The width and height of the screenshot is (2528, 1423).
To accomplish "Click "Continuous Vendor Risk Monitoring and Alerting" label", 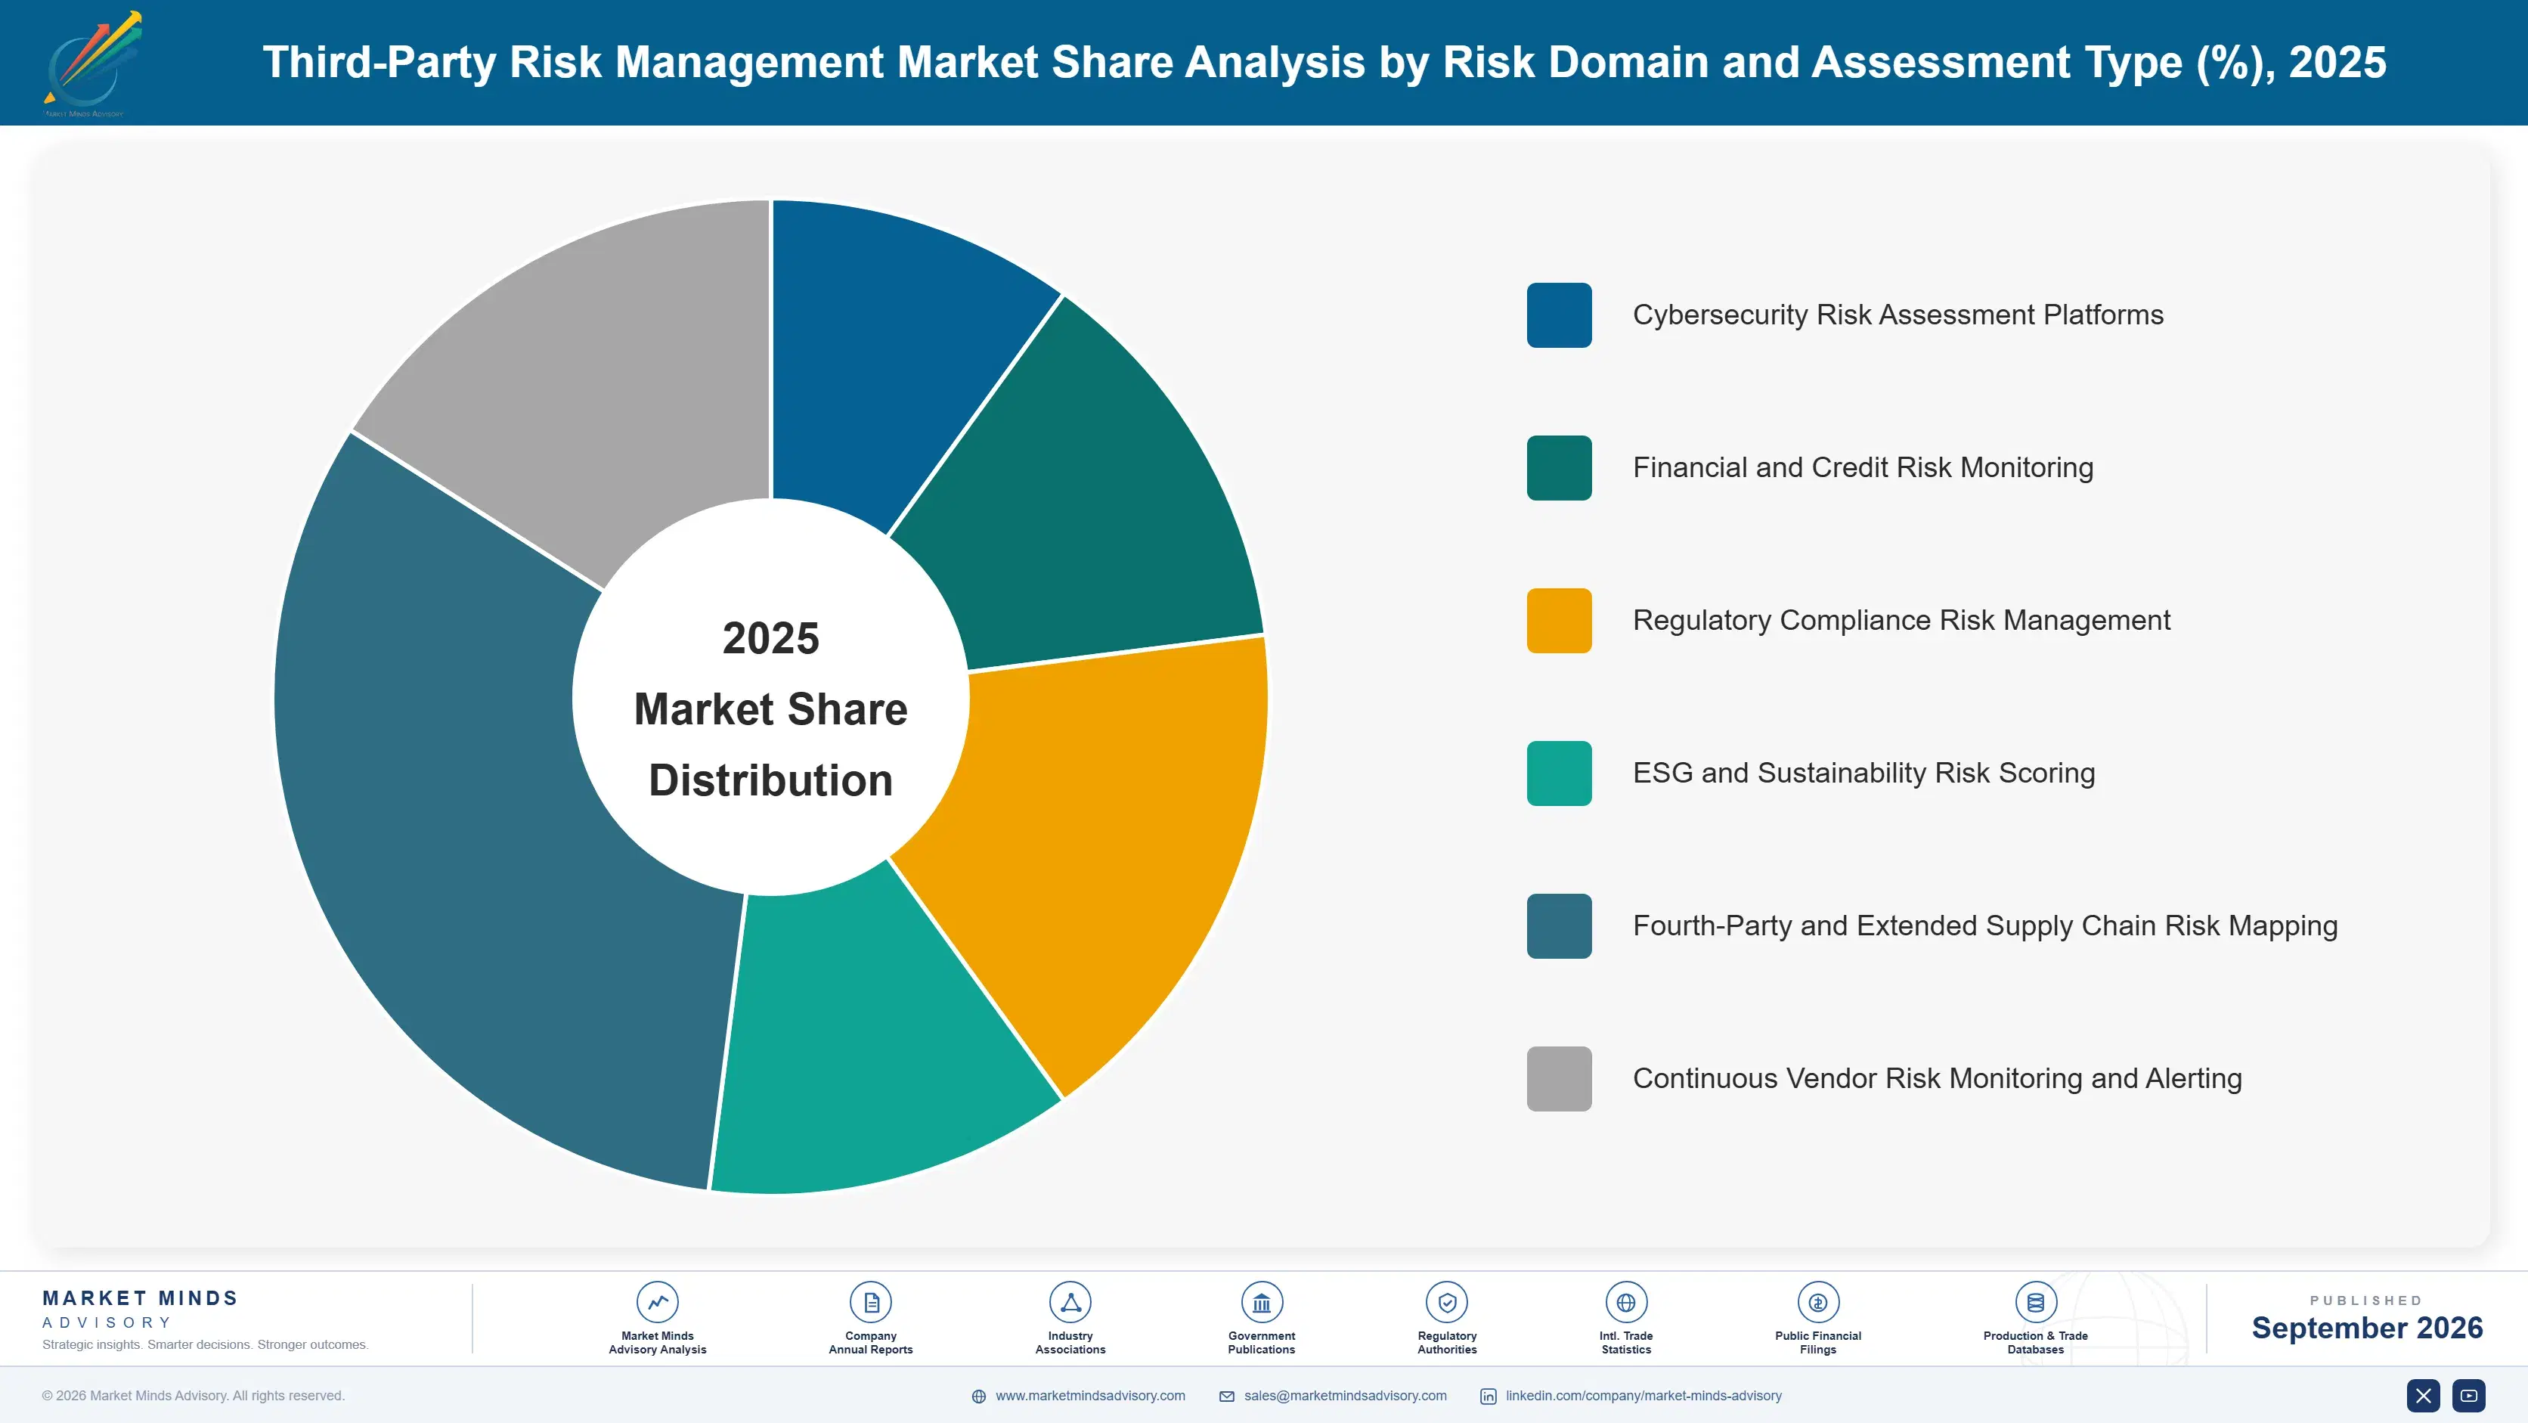I will coord(1938,1078).
